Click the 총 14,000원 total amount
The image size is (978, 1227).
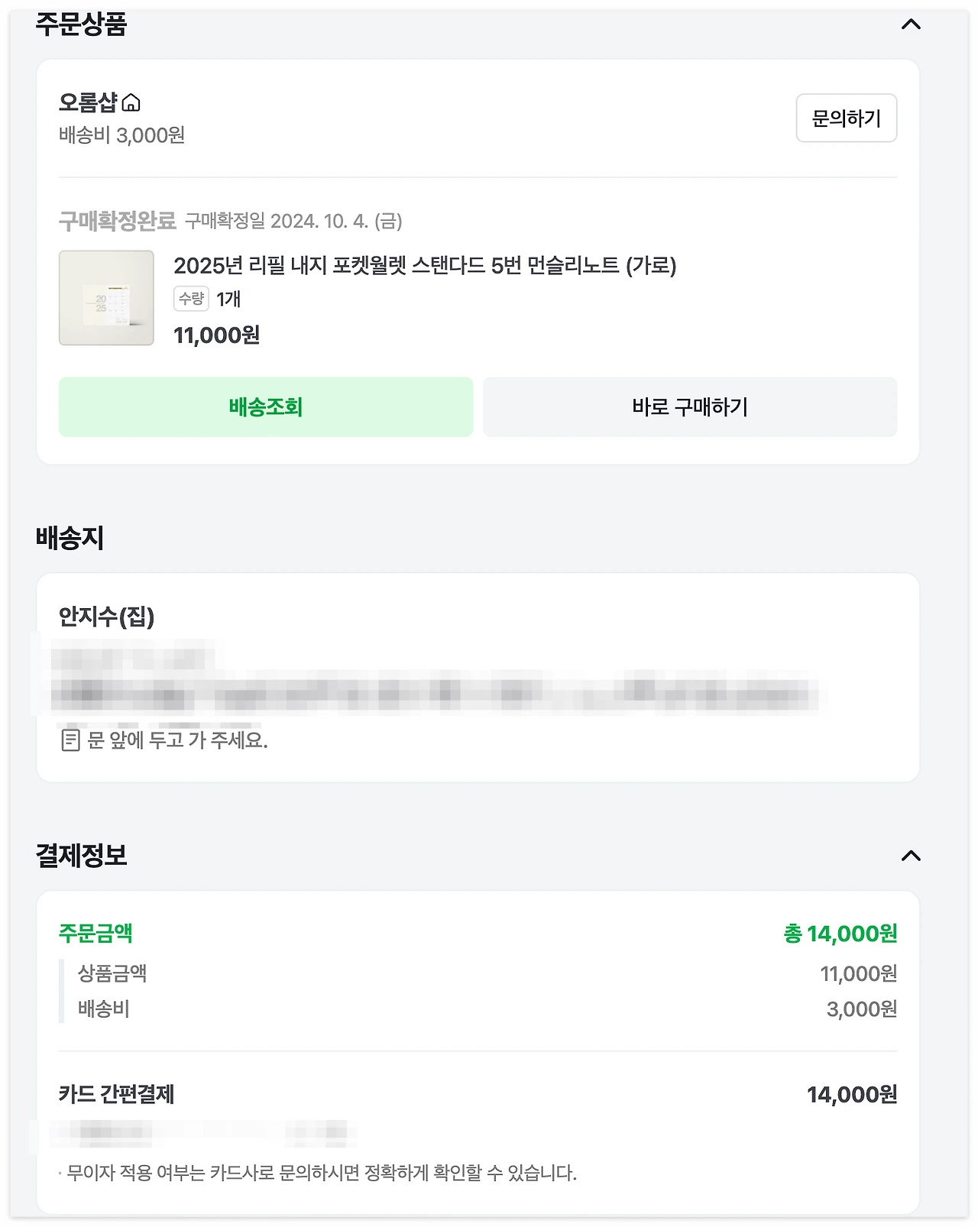(x=840, y=934)
